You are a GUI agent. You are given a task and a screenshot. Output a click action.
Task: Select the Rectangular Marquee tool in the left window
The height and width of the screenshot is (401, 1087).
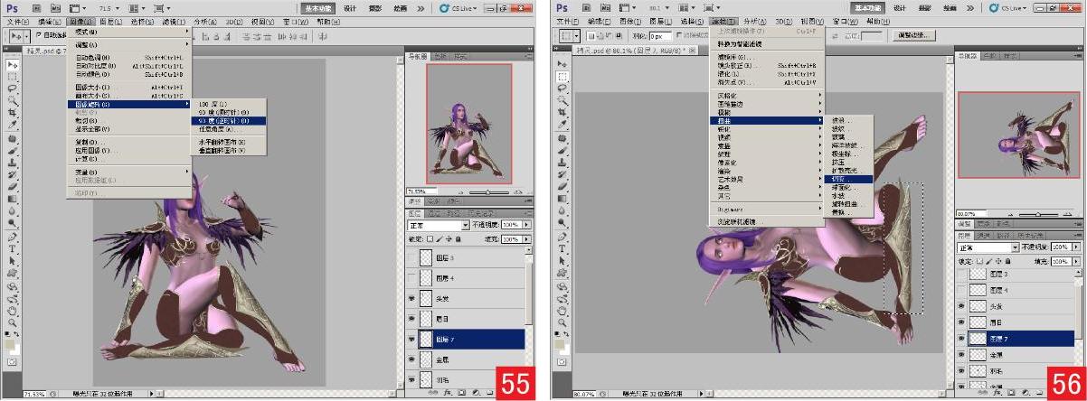click(x=13, y=78)
